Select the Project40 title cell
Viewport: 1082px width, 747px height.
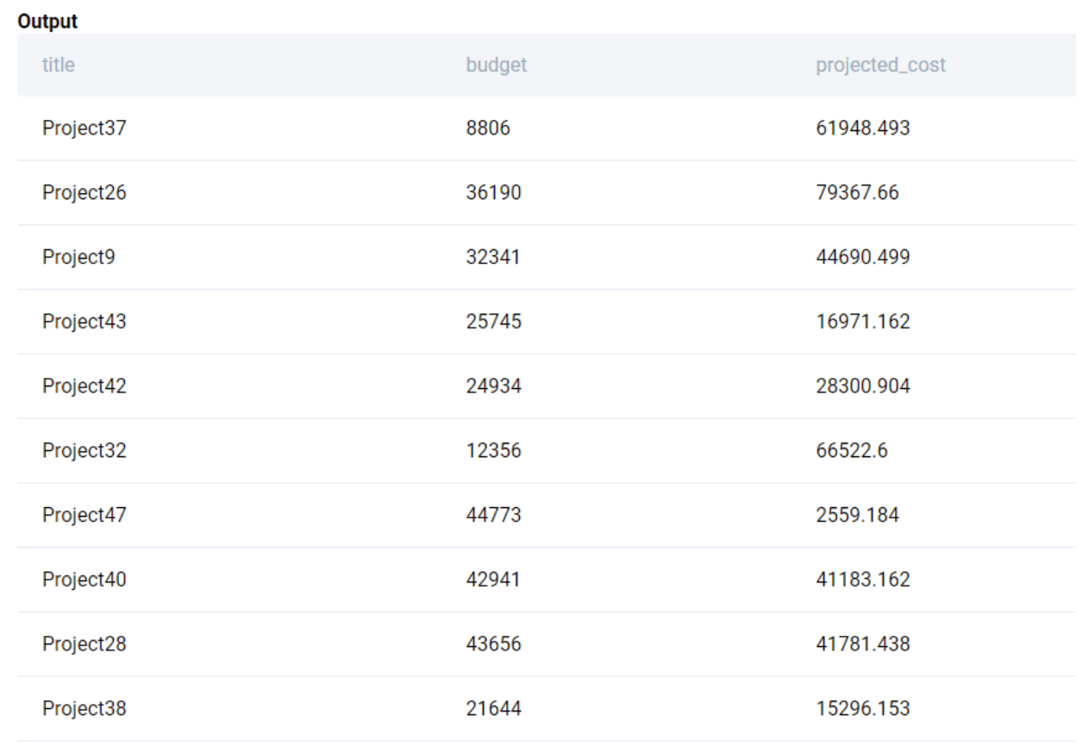pyautogui.click(x=84, y=580)
